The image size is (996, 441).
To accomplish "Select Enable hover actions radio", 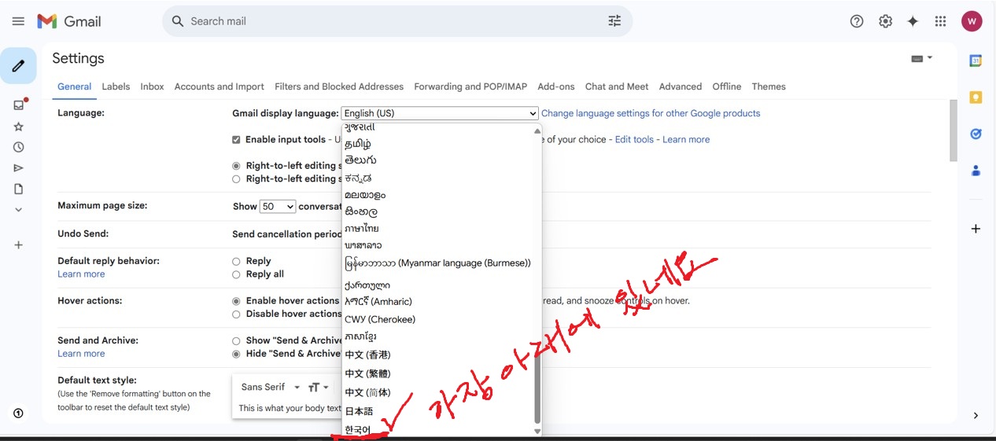I will (x=236, y=301).
